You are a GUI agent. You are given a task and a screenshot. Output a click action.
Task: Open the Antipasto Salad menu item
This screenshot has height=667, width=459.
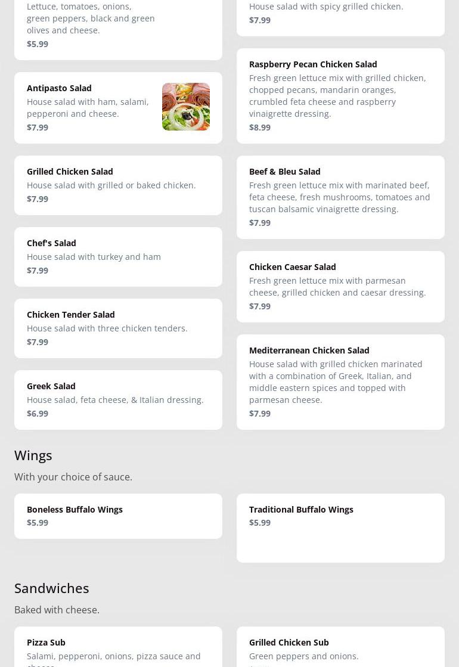coord(118,108)
